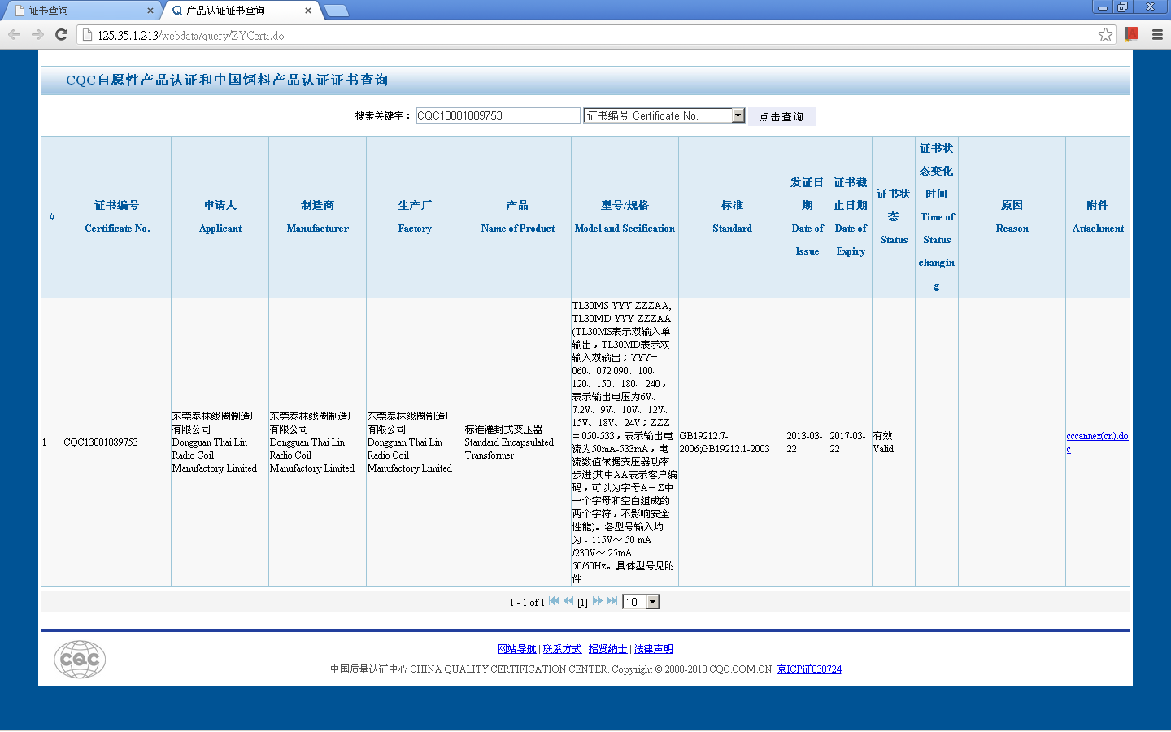Close the 产品认证证书查询 tab

pyautogui.click(x=308, y=11)
